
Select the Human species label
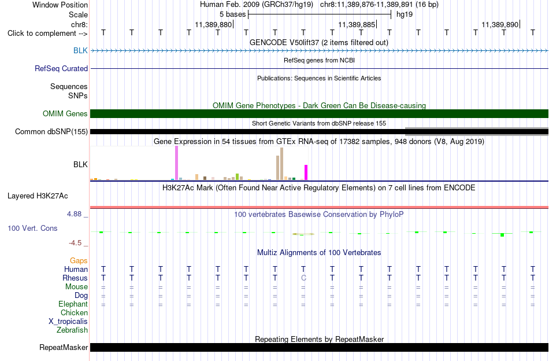(x=76, y=269)
